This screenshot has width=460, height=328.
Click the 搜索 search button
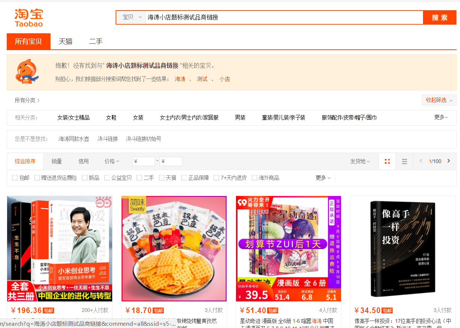pos(439,17)
